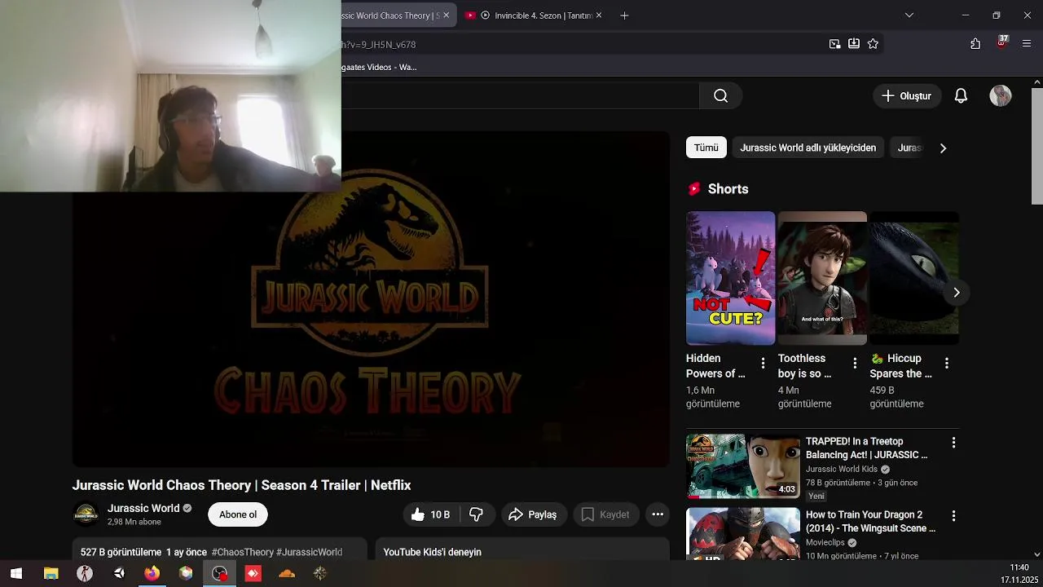Click the Kaydet save button
Image resolution: width=1043 pixels, height=587 pixels.
tap(605, 514)
